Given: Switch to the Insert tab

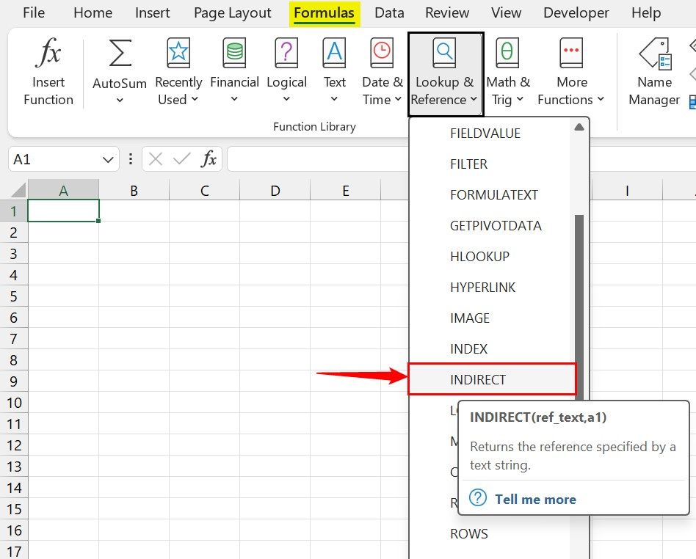Looking at the screenshot, I should [x=152, y=13].
